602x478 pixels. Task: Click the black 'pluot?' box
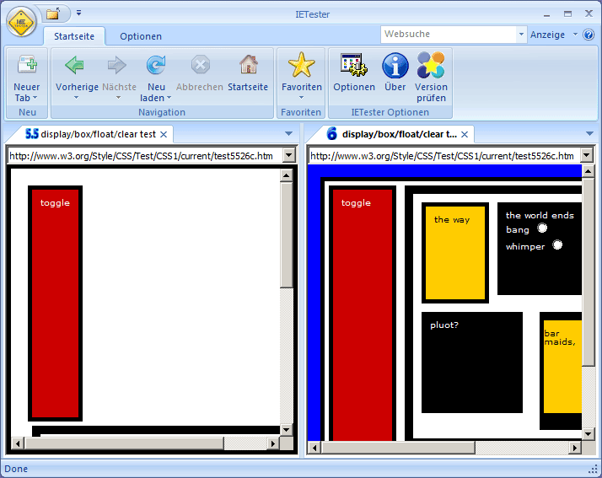(x=472, y=363)
